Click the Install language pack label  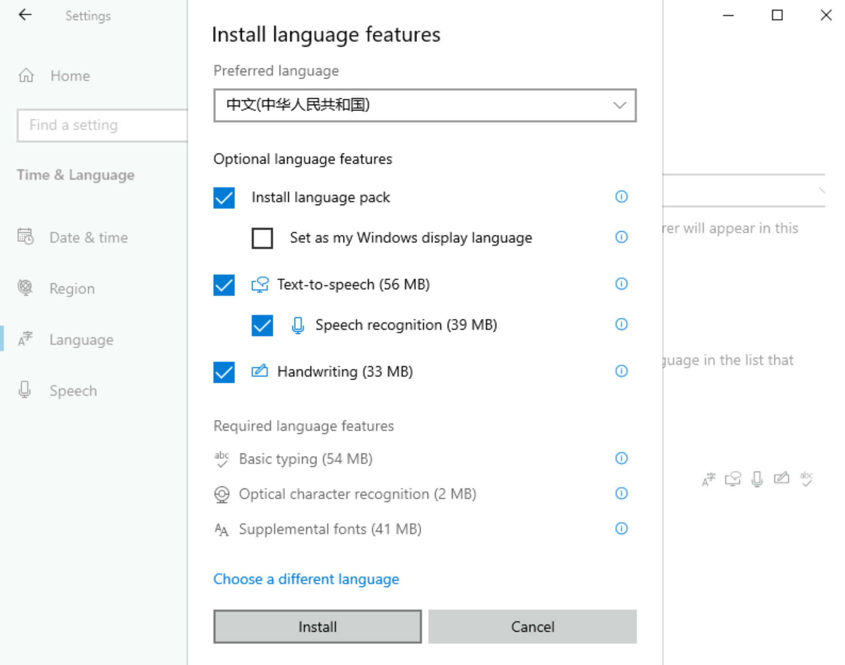coord(321,197)
